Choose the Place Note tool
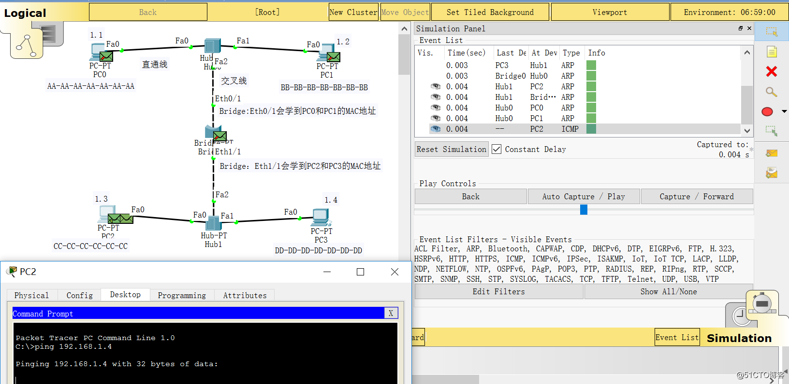 (x=772, y=52)
